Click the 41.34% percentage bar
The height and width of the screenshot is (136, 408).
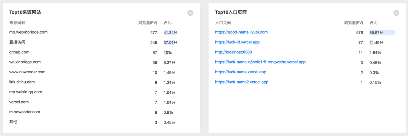tap(170, 32)
